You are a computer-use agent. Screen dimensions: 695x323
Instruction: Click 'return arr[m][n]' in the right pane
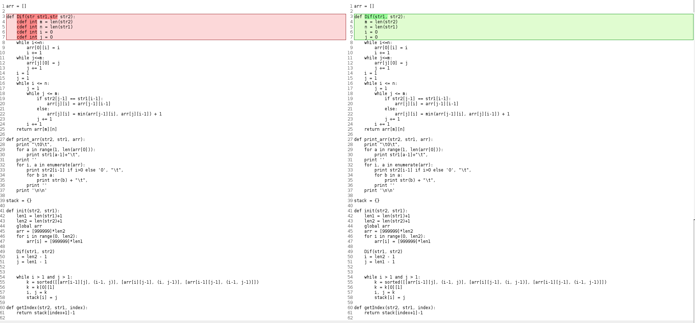pyautogui.click(x=384, y=129)
